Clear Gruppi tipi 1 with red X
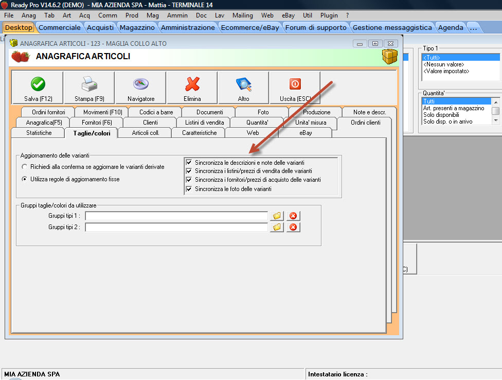502x380 pixels. (x=293, y=216)
